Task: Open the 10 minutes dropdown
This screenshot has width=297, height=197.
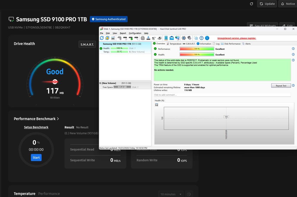Action: click(x=171, y=194)
